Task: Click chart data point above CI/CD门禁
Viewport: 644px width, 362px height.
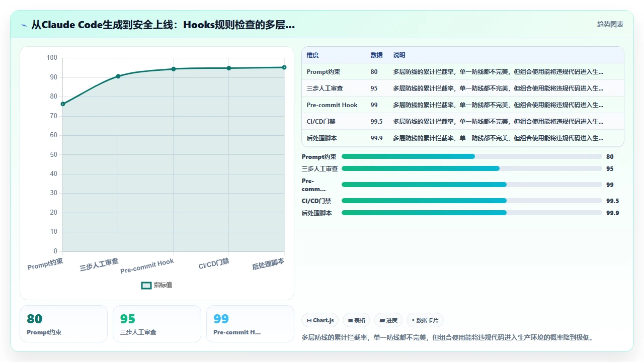Action: point(229,68)
